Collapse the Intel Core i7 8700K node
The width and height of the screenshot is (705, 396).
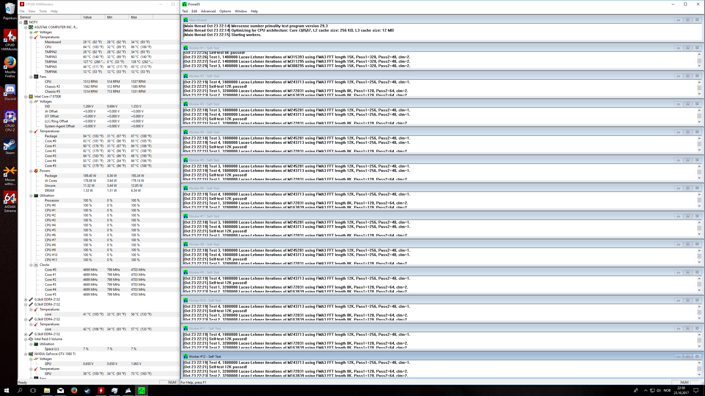[x=26, y=97]
